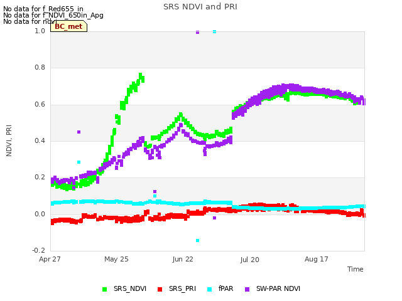Click the cyan outlier point at 1.0

(x=214, y=32)
